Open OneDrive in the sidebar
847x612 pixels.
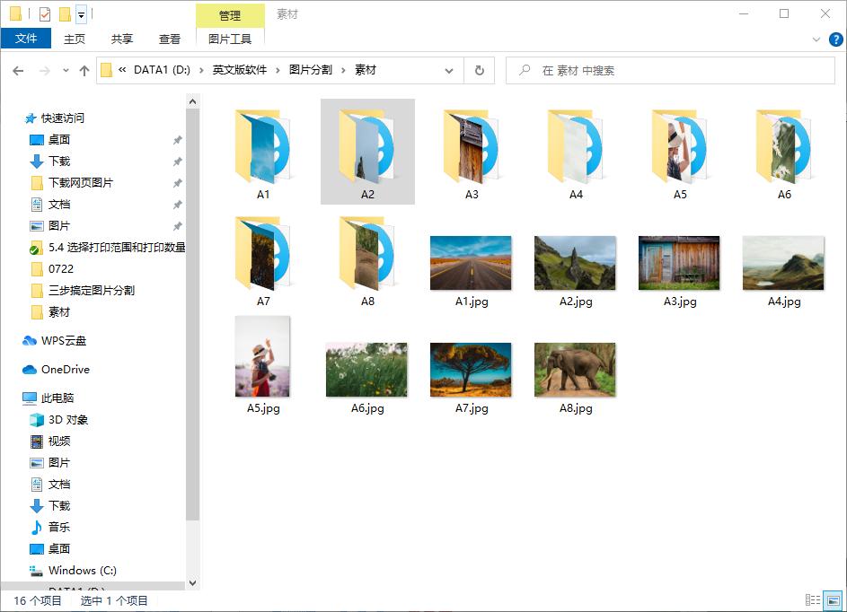coord(64,369)
